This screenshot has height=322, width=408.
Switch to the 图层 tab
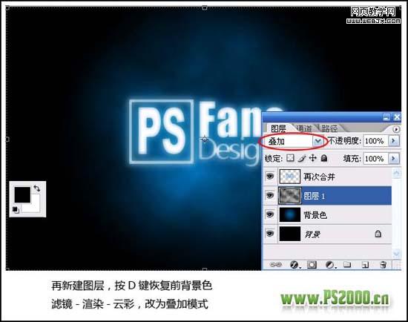[x=278, y=128]
